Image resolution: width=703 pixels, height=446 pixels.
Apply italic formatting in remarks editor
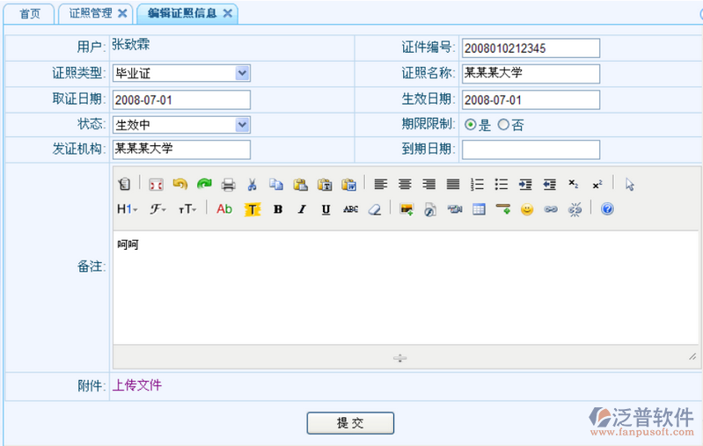tap(301, 209)
